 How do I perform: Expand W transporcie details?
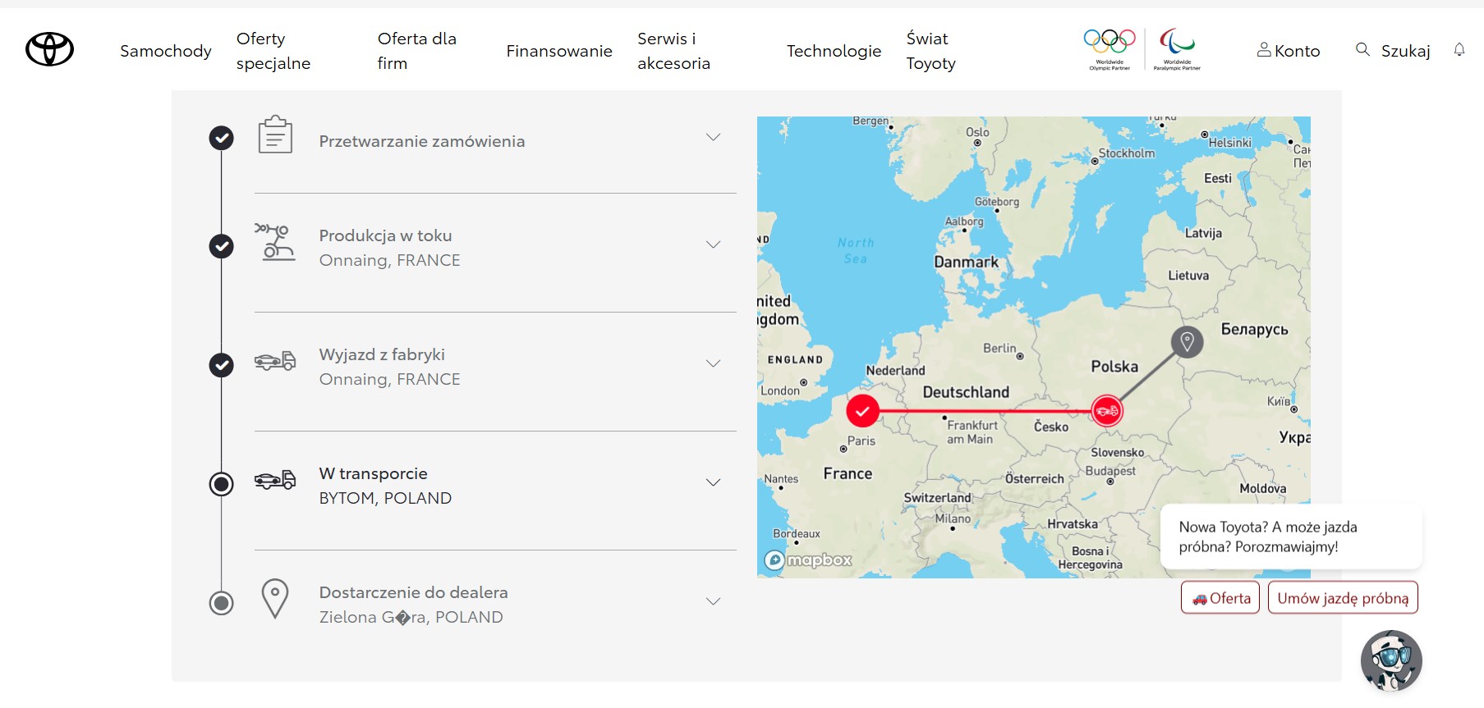pyautogui.click(x=713, y=482)
